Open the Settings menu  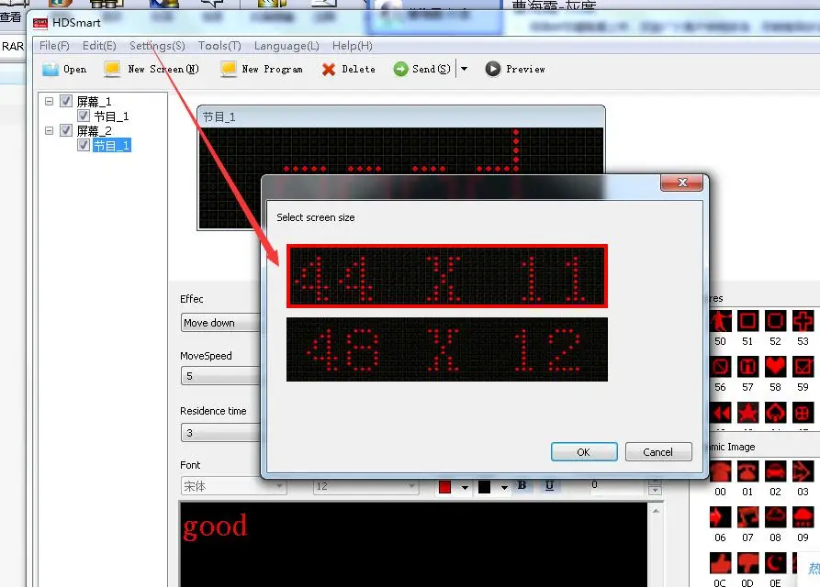coord(157,46)
